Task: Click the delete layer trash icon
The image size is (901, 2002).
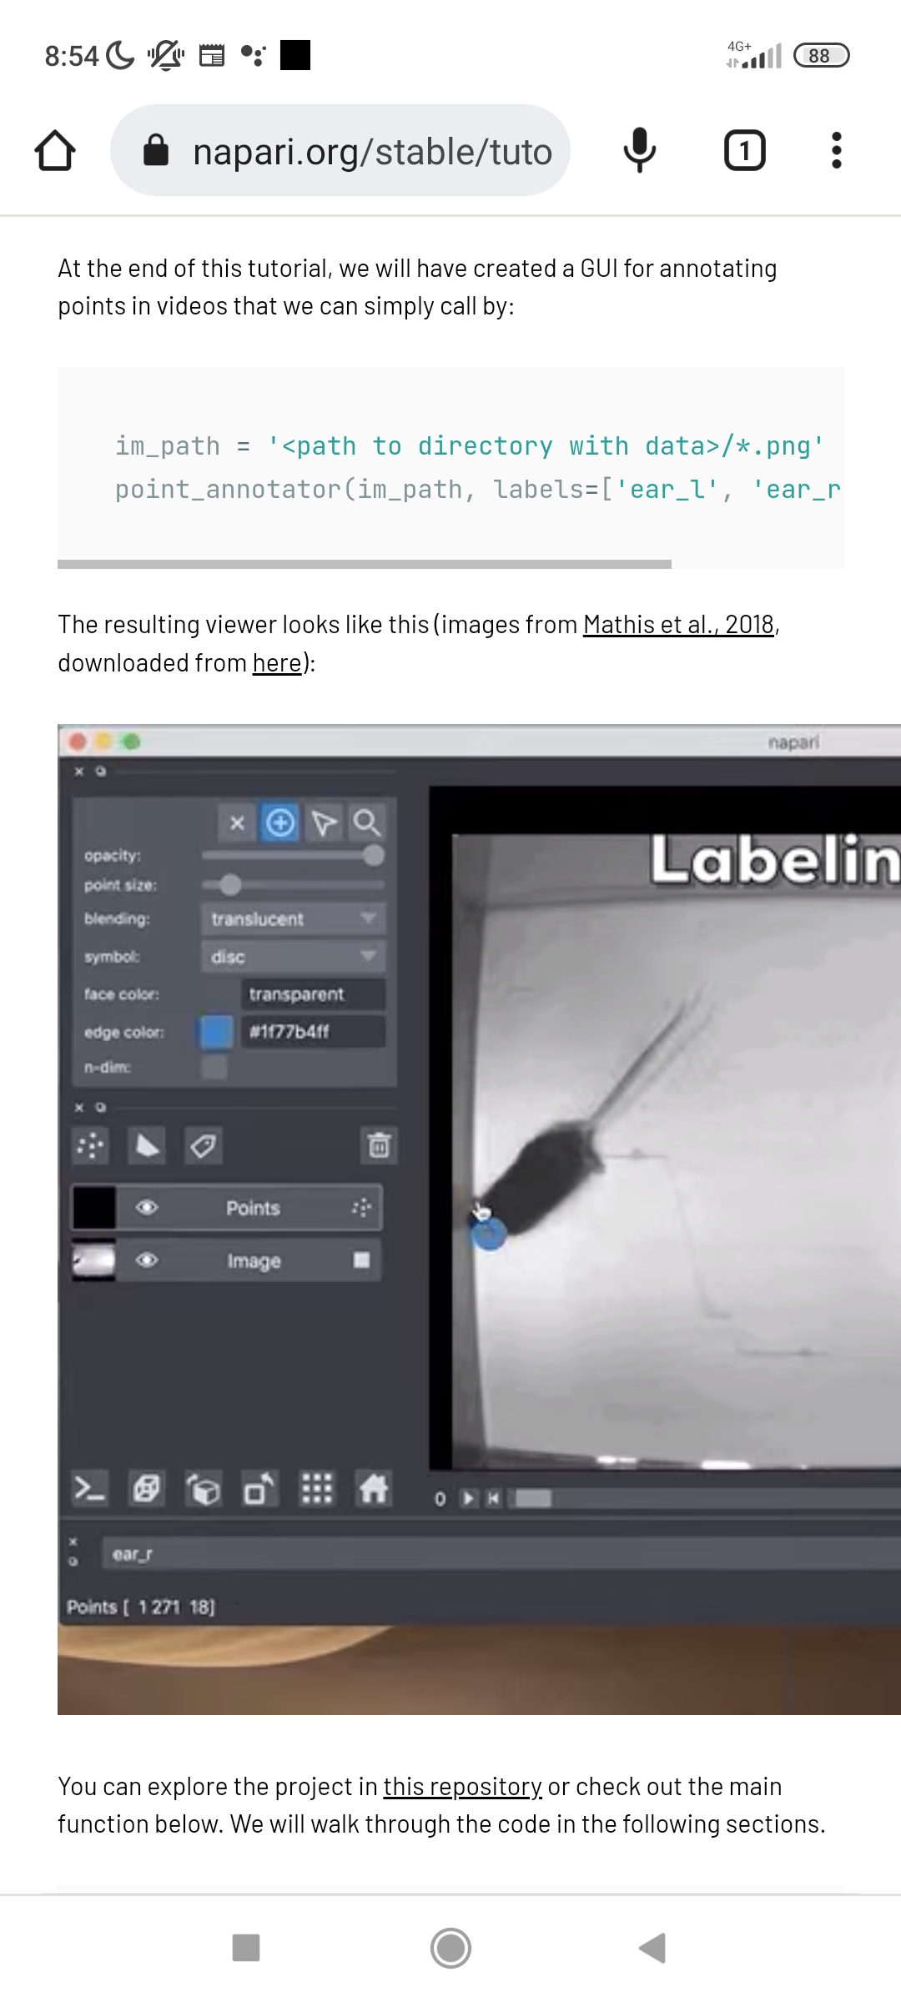Action: pos(379,1145)
